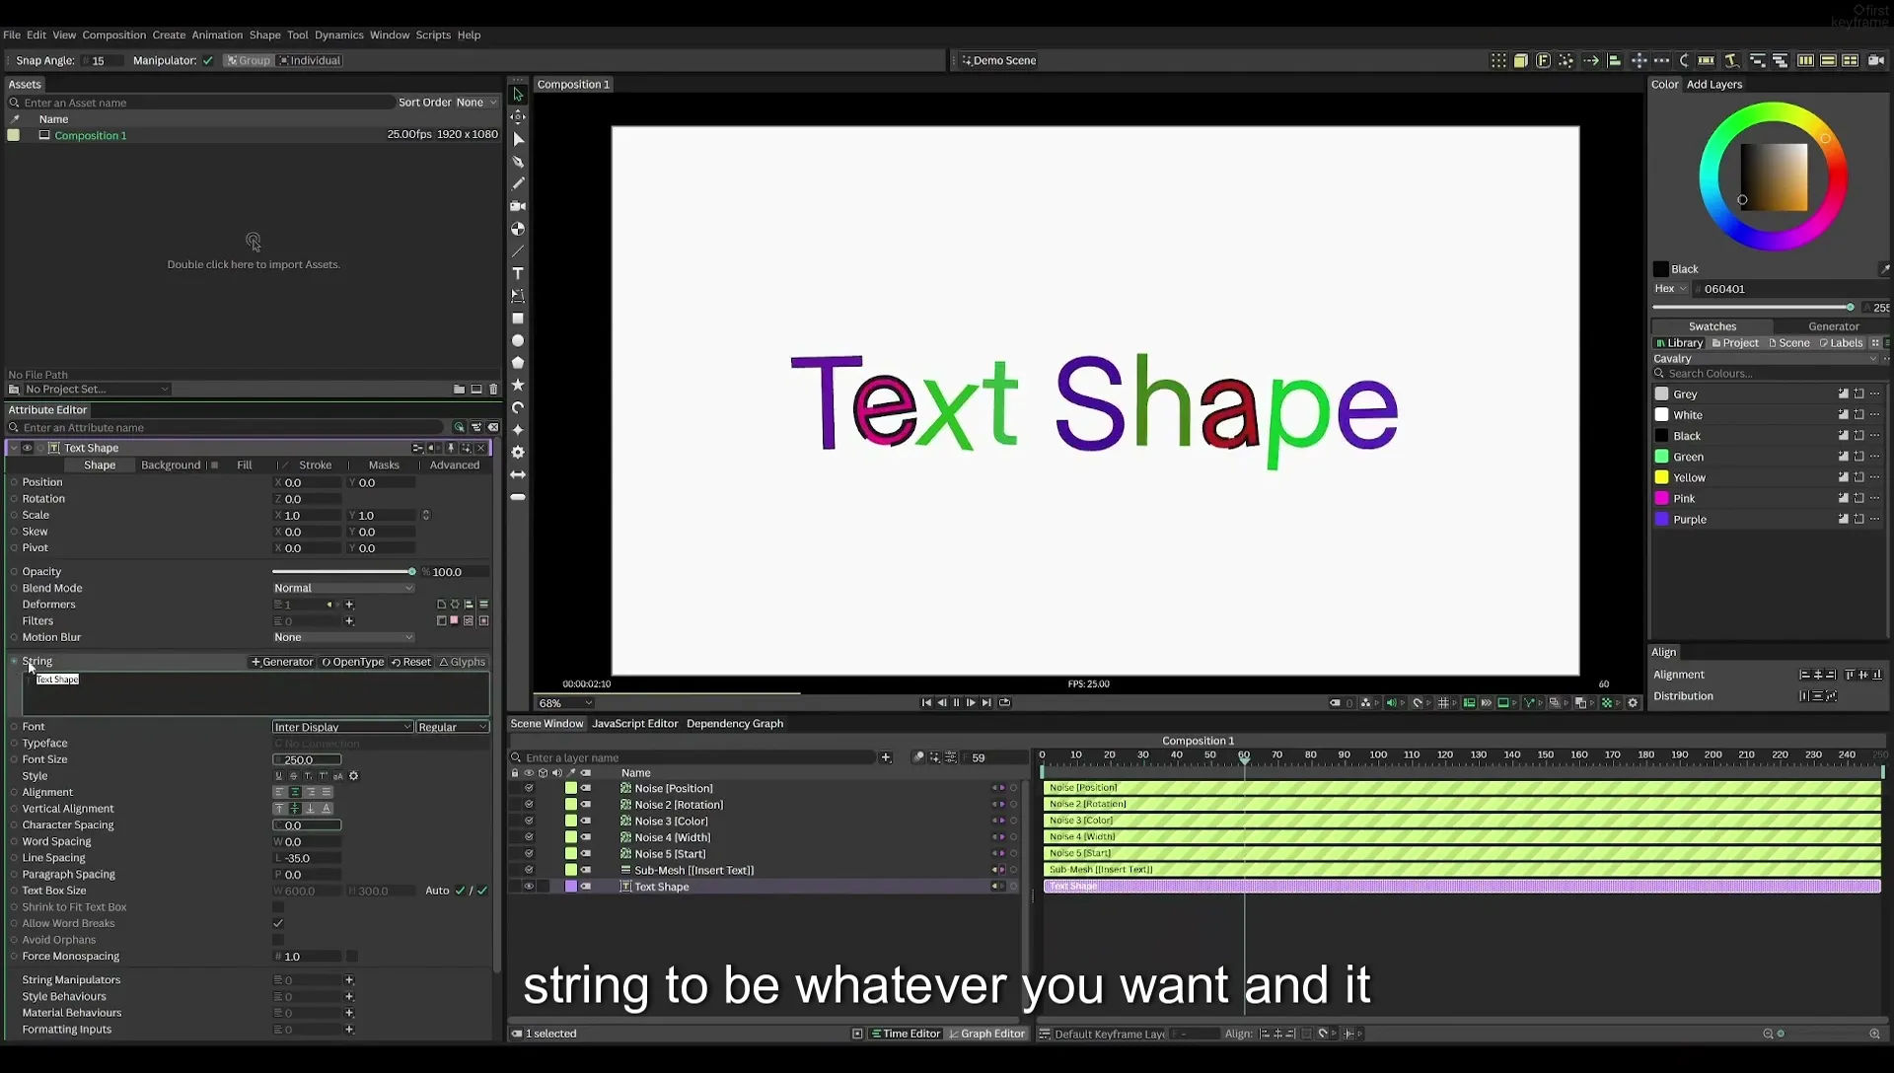1894x1073 pixels.
Task: Switch to the Stroke tab
Action: (x=316, y=465)
